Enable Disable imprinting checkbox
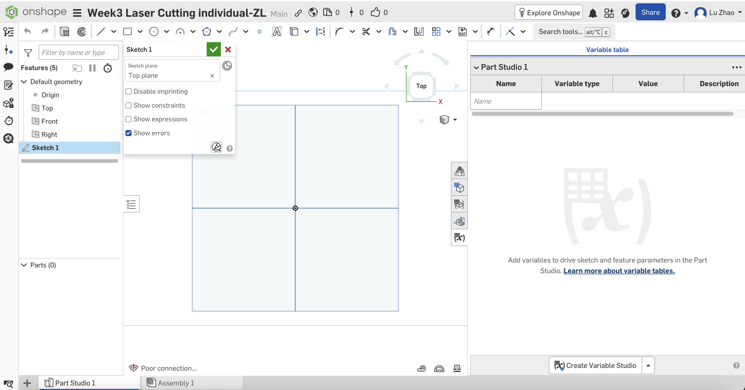This screenshot has height=390, width=745. (x=128, y=91)
